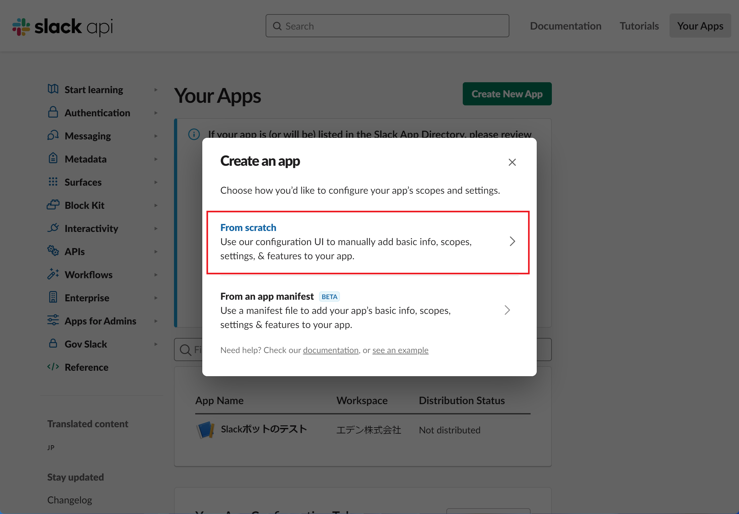Expand the Enterprise section arrow

pos(156,298)
